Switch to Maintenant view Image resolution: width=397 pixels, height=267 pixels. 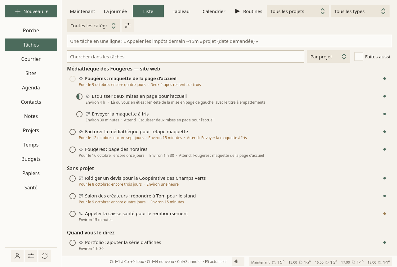[x=83, y=11]
